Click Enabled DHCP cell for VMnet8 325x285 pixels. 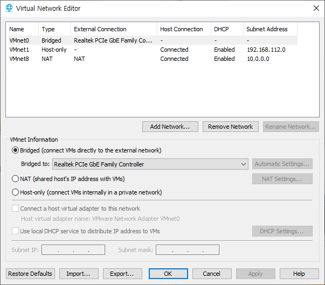(224, 59)
